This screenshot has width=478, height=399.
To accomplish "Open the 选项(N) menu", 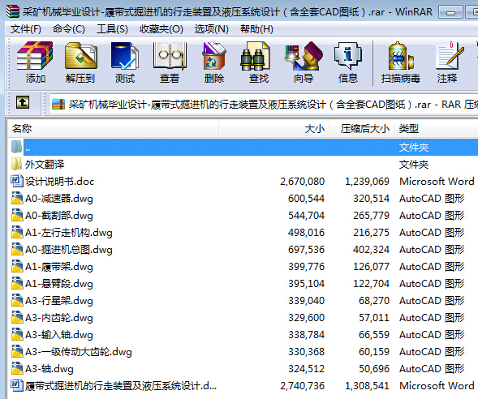I will pos(211,29).
